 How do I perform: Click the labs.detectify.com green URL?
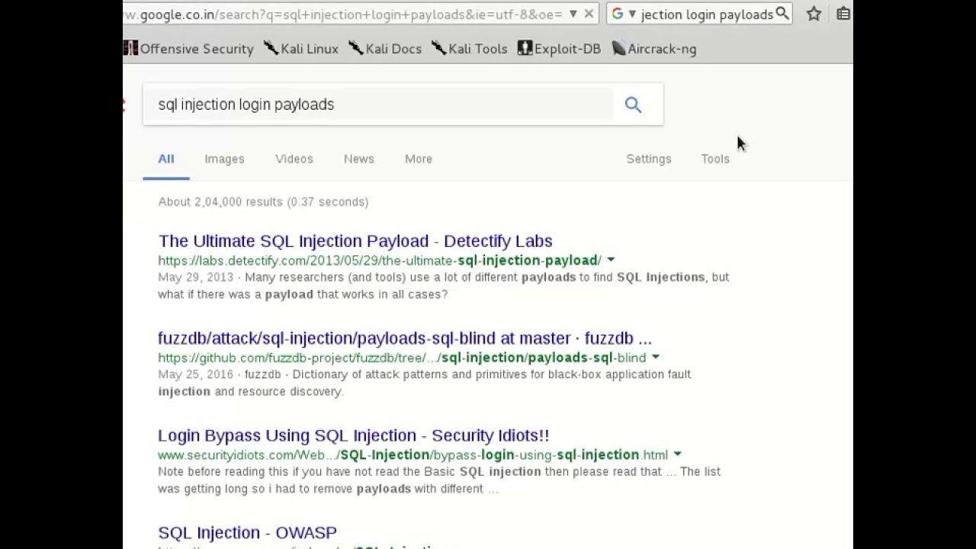[x=380, y=261]
